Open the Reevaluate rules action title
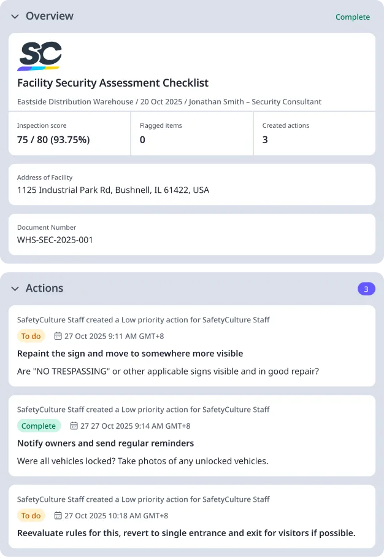The image size is (384, 557). 186,533
